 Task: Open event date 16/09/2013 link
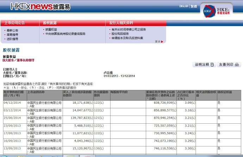(12, 141)
